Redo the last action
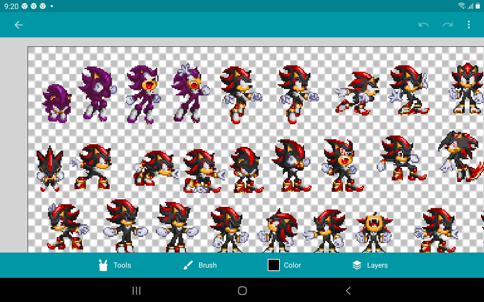The image size is (484, 302). click(448, 25)
